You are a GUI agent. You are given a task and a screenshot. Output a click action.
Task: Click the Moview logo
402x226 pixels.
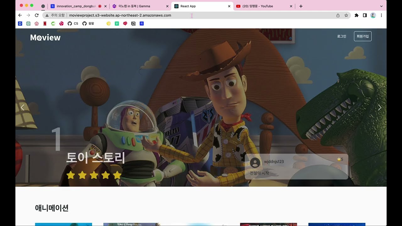tap(45, 38)
